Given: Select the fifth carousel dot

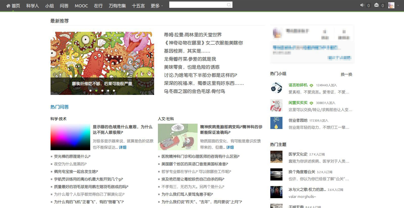Looking at the screenshot, I should click(114, 90).
